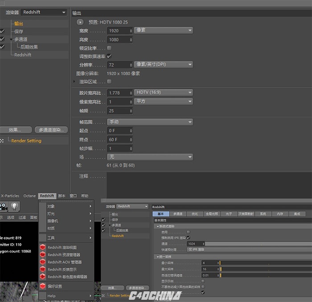
Task: Open the Octane menu
Action: 29,196
